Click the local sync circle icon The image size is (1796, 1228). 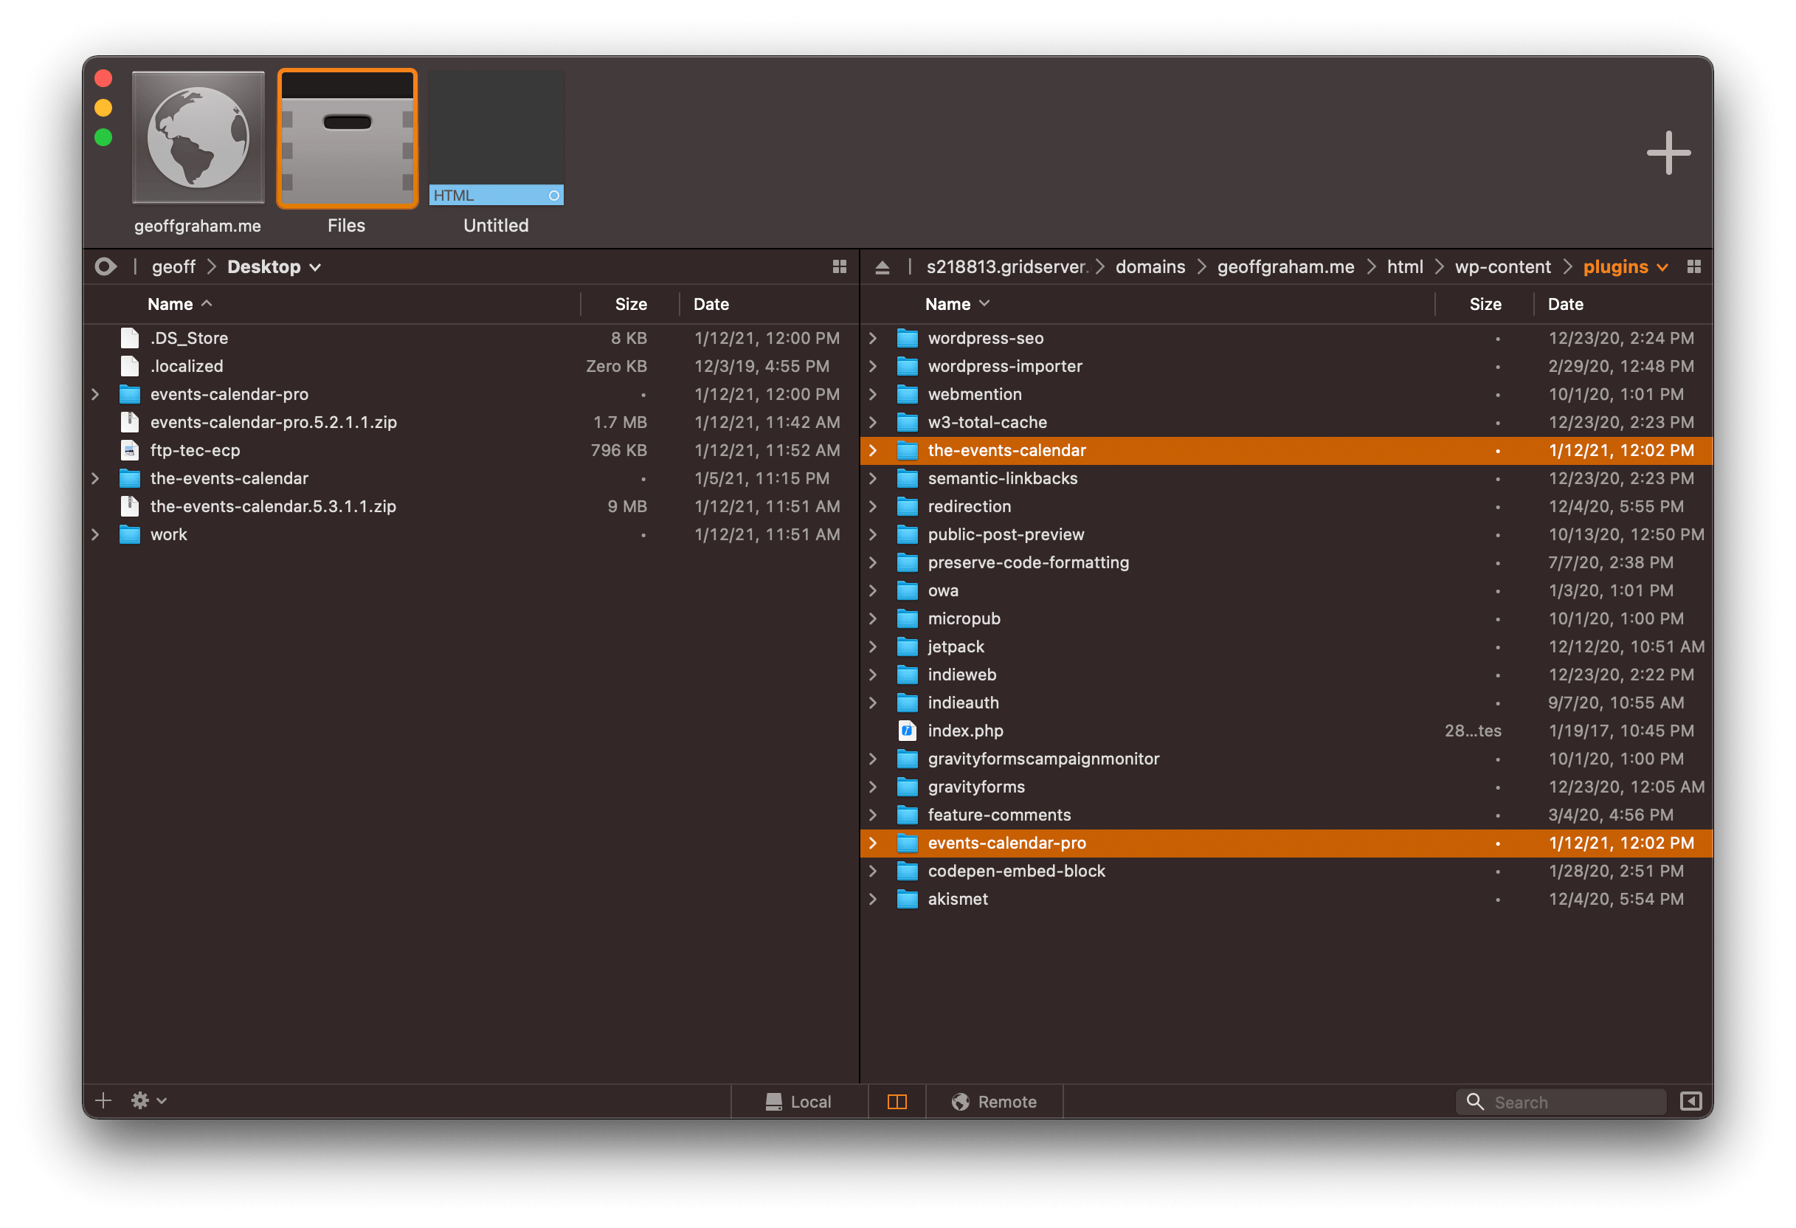pyautogui.click(x=106, y=266)
